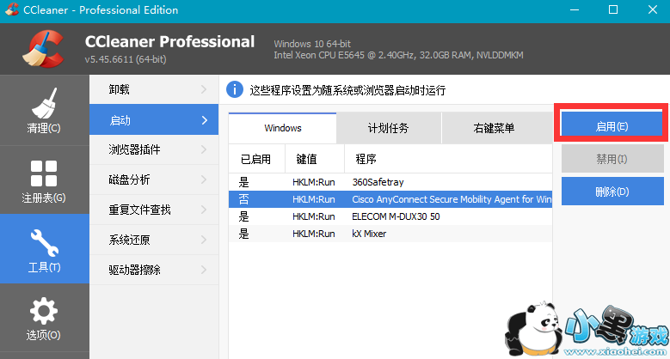Click the Windows 10 64-bit system info

pos(312,44)
